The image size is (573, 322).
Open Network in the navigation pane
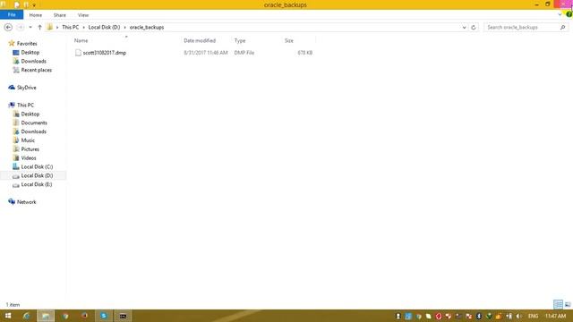[x=26, y=202]
